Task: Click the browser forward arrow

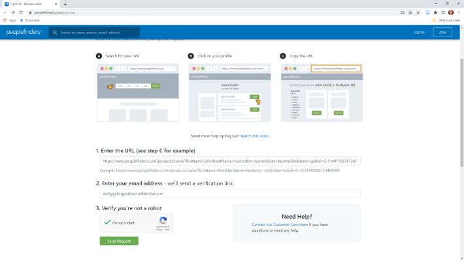Action: [12, 12]
